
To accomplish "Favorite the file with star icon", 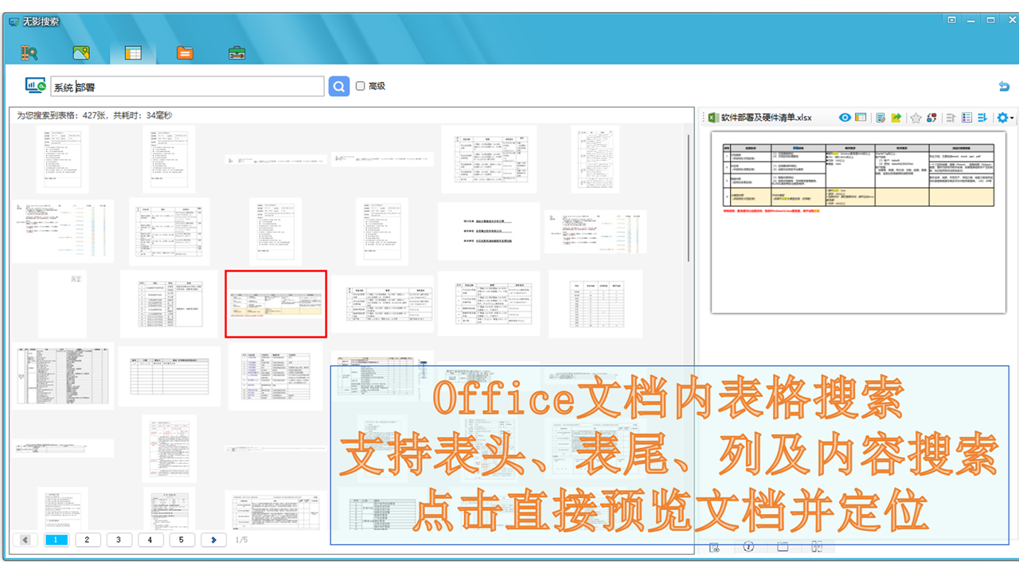I will [916, 118].
